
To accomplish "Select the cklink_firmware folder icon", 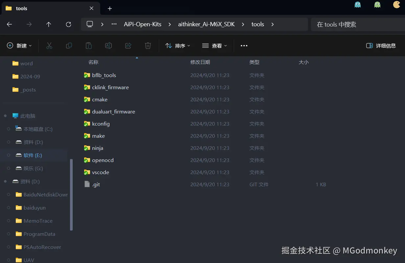I will (x=87, y=88).
